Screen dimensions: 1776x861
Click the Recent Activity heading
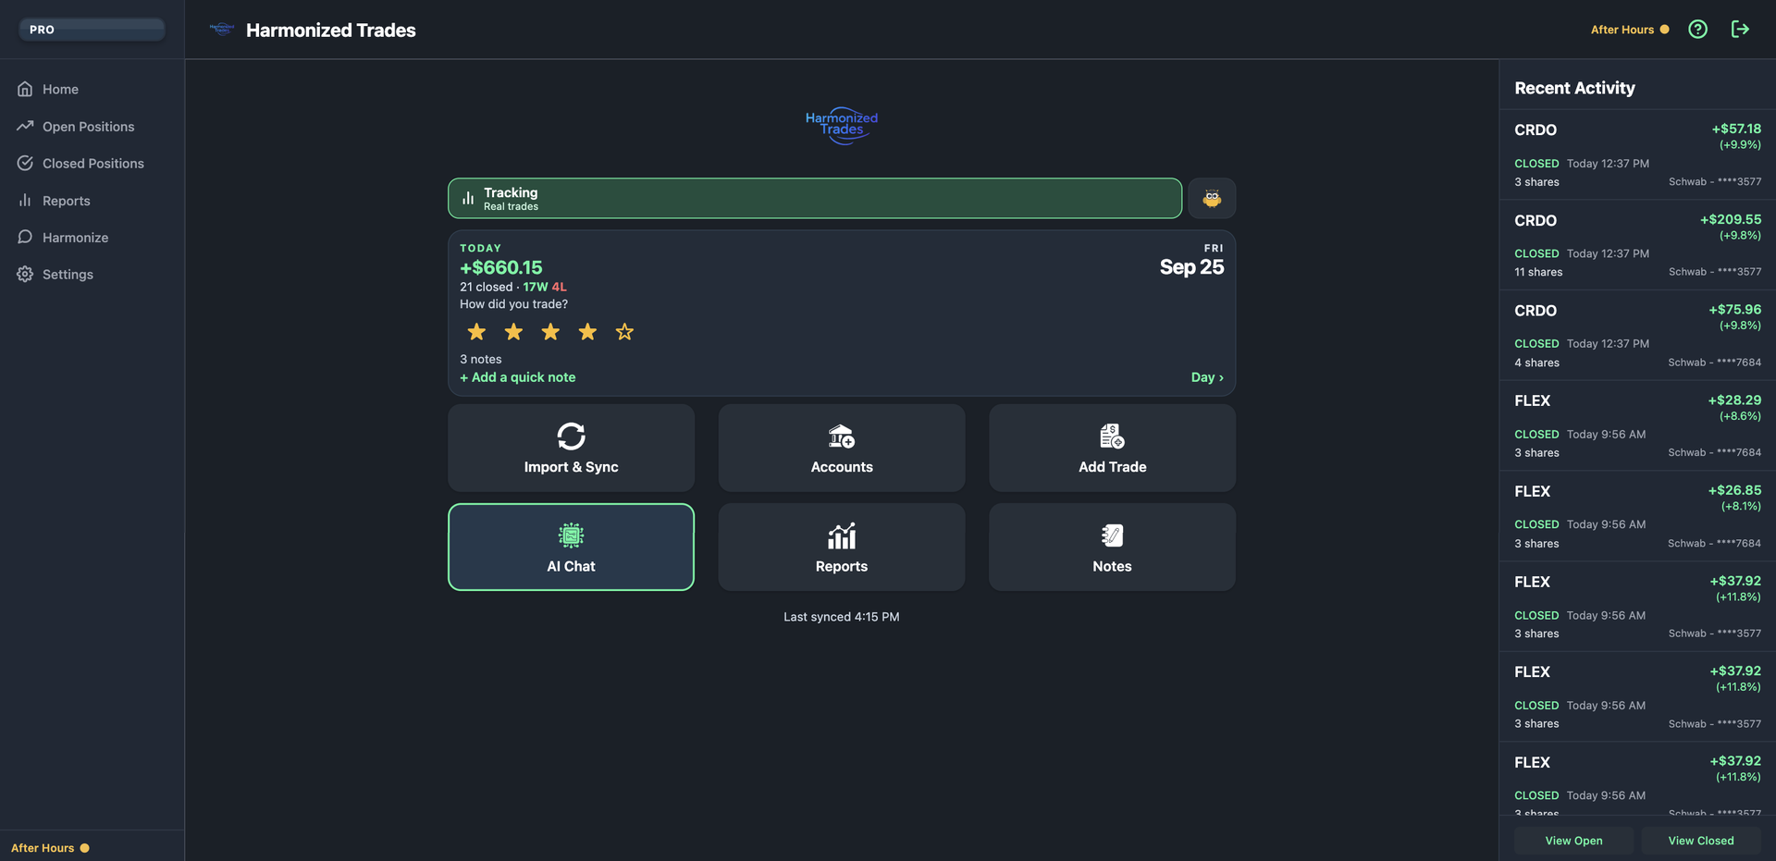click(x=1574, y=88)
